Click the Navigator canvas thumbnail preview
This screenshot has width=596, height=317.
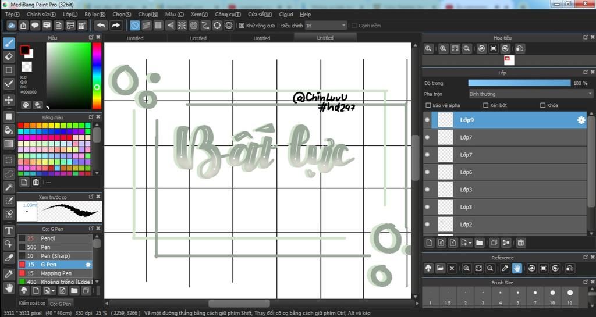pos(509,60)
